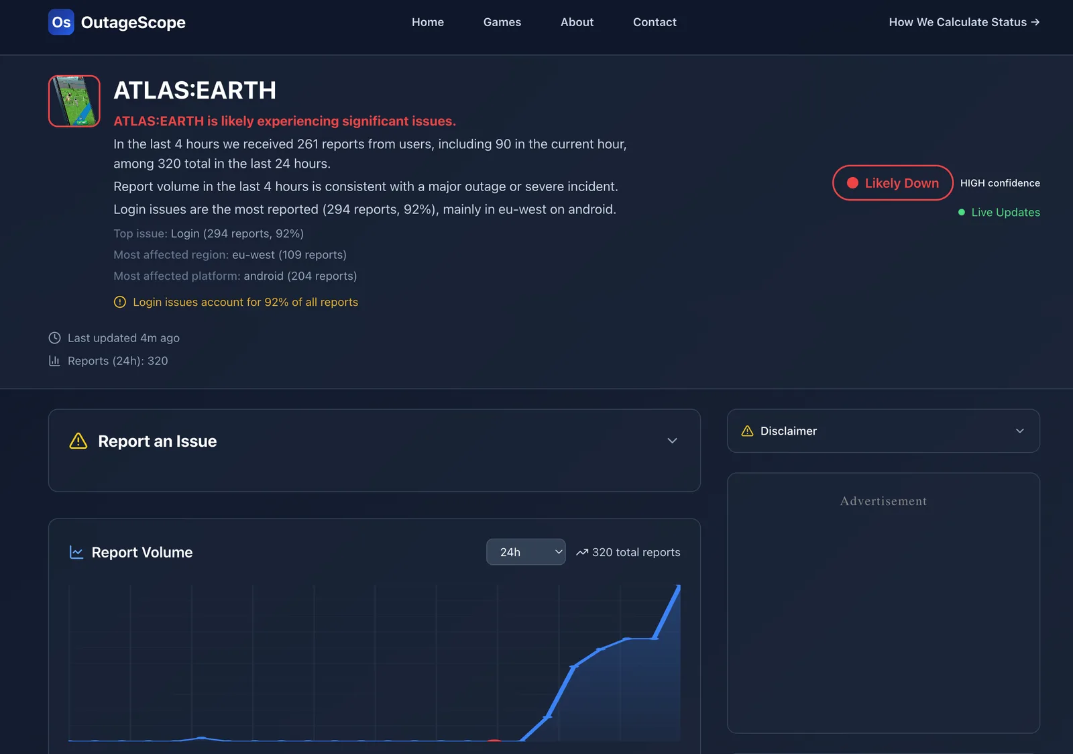1073x754 pixels.
Task: Click the Disclaimer warning triangle icon
Action: click(x=747, y=431)
